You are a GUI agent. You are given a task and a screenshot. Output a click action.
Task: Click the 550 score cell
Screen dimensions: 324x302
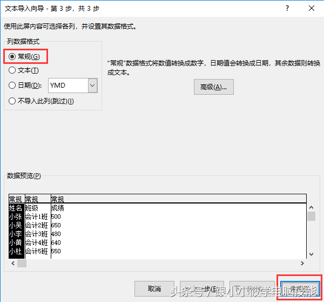coord(56,251)
